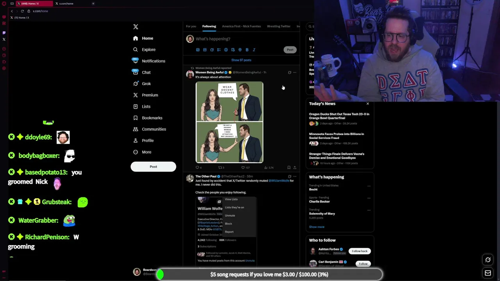Click the schedule post icon
Viewport: 500px width, 281px height.
pyautogui.click(x=233, y=50)
